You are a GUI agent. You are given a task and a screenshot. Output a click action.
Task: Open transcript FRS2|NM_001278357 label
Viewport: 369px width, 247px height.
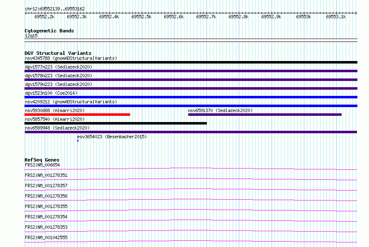[x=46, y=186]
